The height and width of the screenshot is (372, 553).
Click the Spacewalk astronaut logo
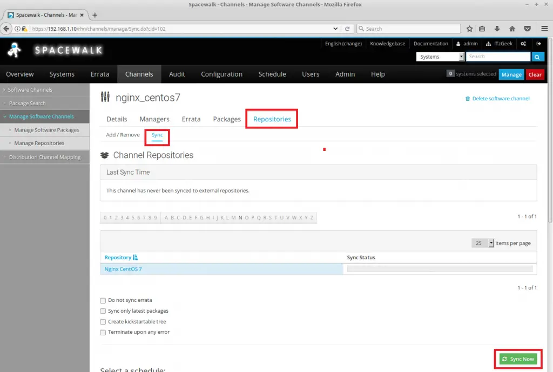pos(15,50)
